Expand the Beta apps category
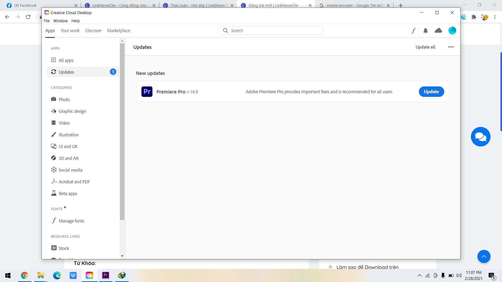 [x=67, y=193]
